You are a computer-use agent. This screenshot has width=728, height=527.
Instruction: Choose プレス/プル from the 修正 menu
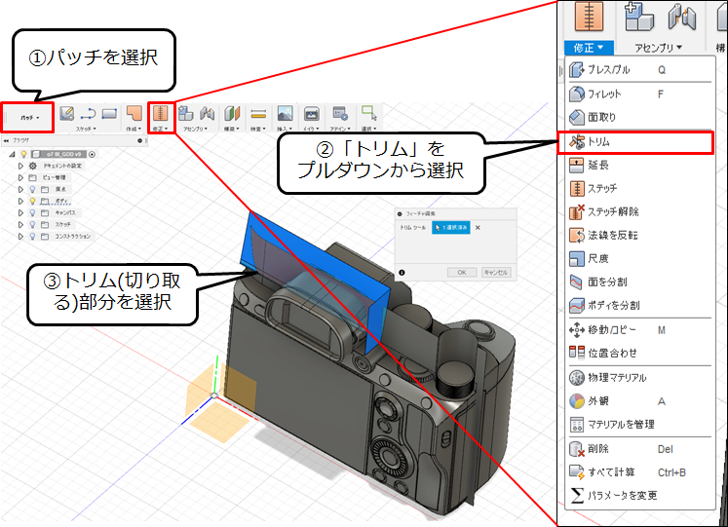[x=639, y=70]
